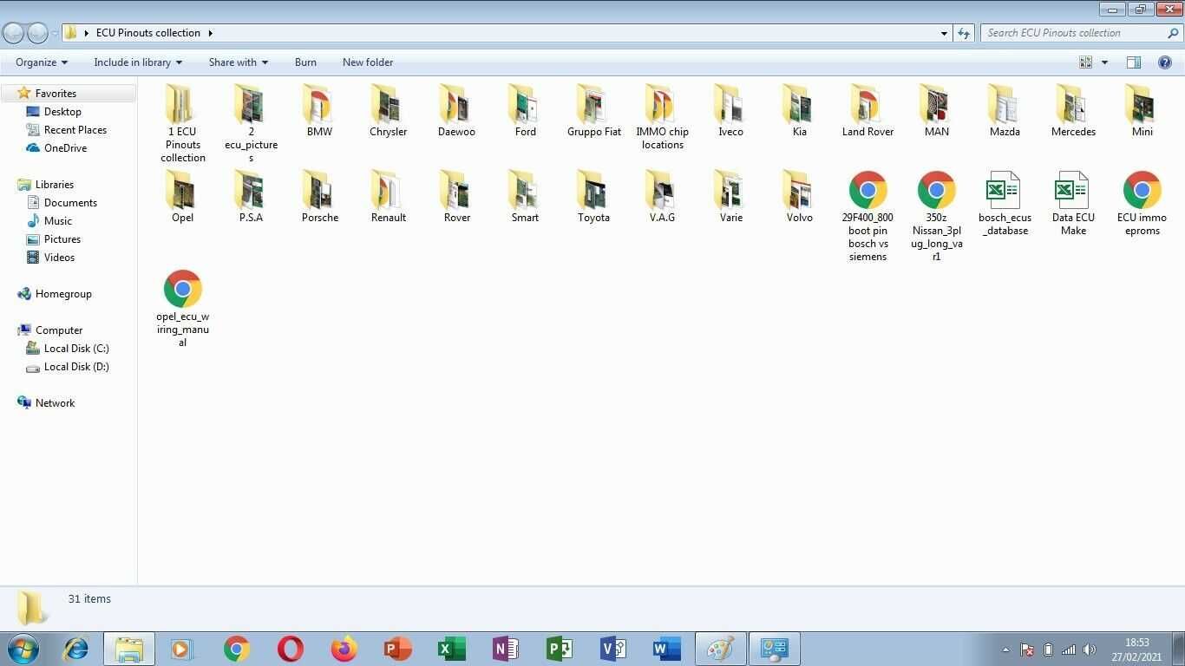Open the 1 ECU Pinouts collection folder
The width and height of the screenshot is (1185, 666).
(x=182, y=124)
